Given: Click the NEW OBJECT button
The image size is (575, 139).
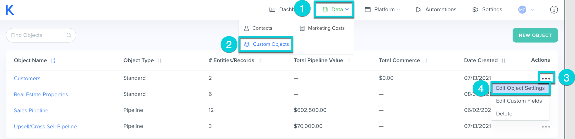Looking at the screenshot, I should [x=535, y=35].
